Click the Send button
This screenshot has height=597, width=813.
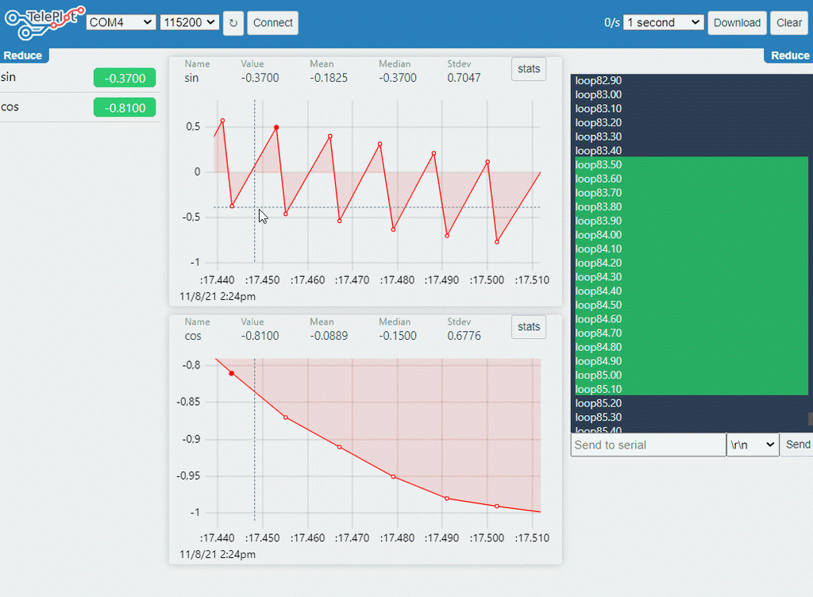click(797, 445)
